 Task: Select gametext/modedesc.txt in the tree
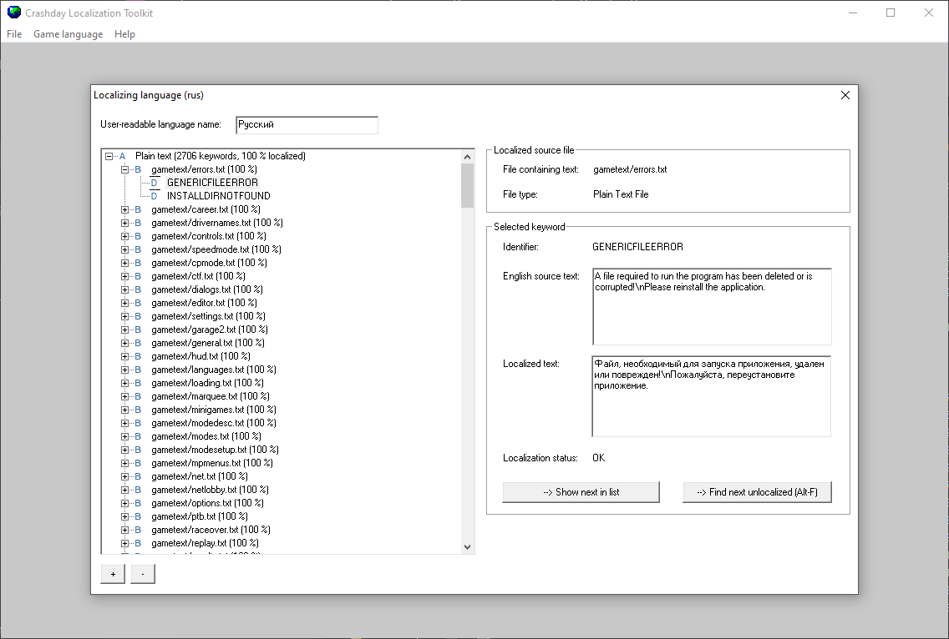(x=214, y=423)
